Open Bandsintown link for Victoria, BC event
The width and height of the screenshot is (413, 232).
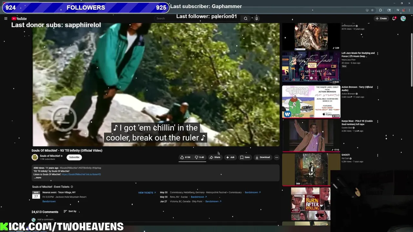(213, 201)
